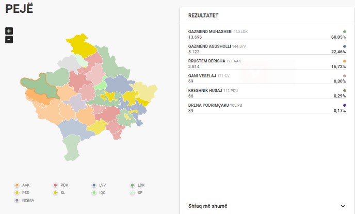355x214 pixels.
Task: Expand the Shfaq më shumë chevron
Action: point(343,206)
